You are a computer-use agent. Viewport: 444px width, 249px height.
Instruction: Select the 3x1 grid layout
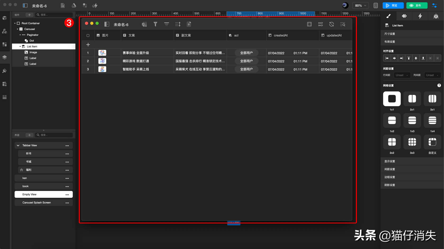[x=432, y=99]
